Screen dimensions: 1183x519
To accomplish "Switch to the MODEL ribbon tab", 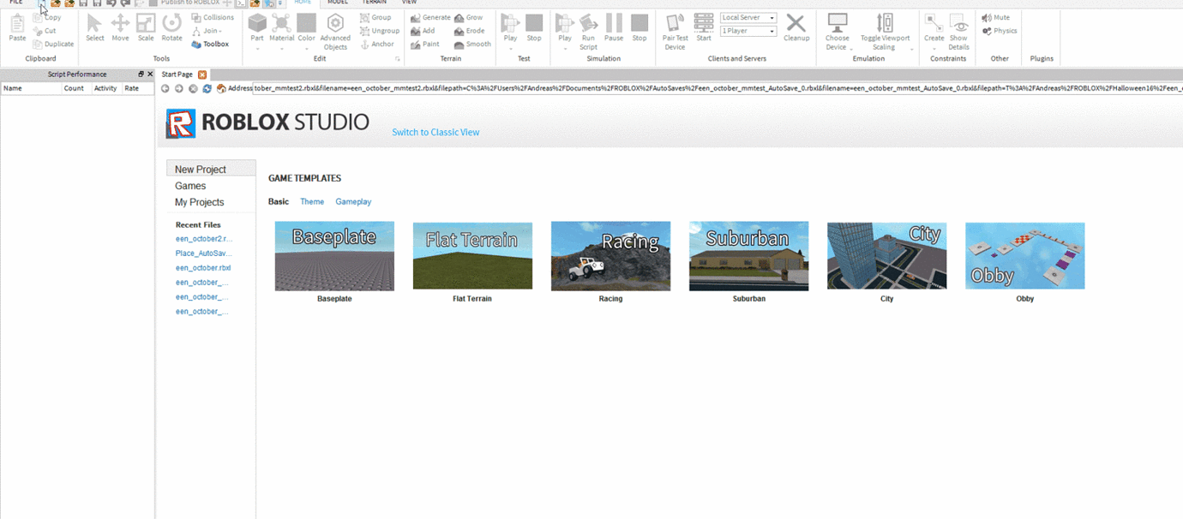I will coord(338,3).
